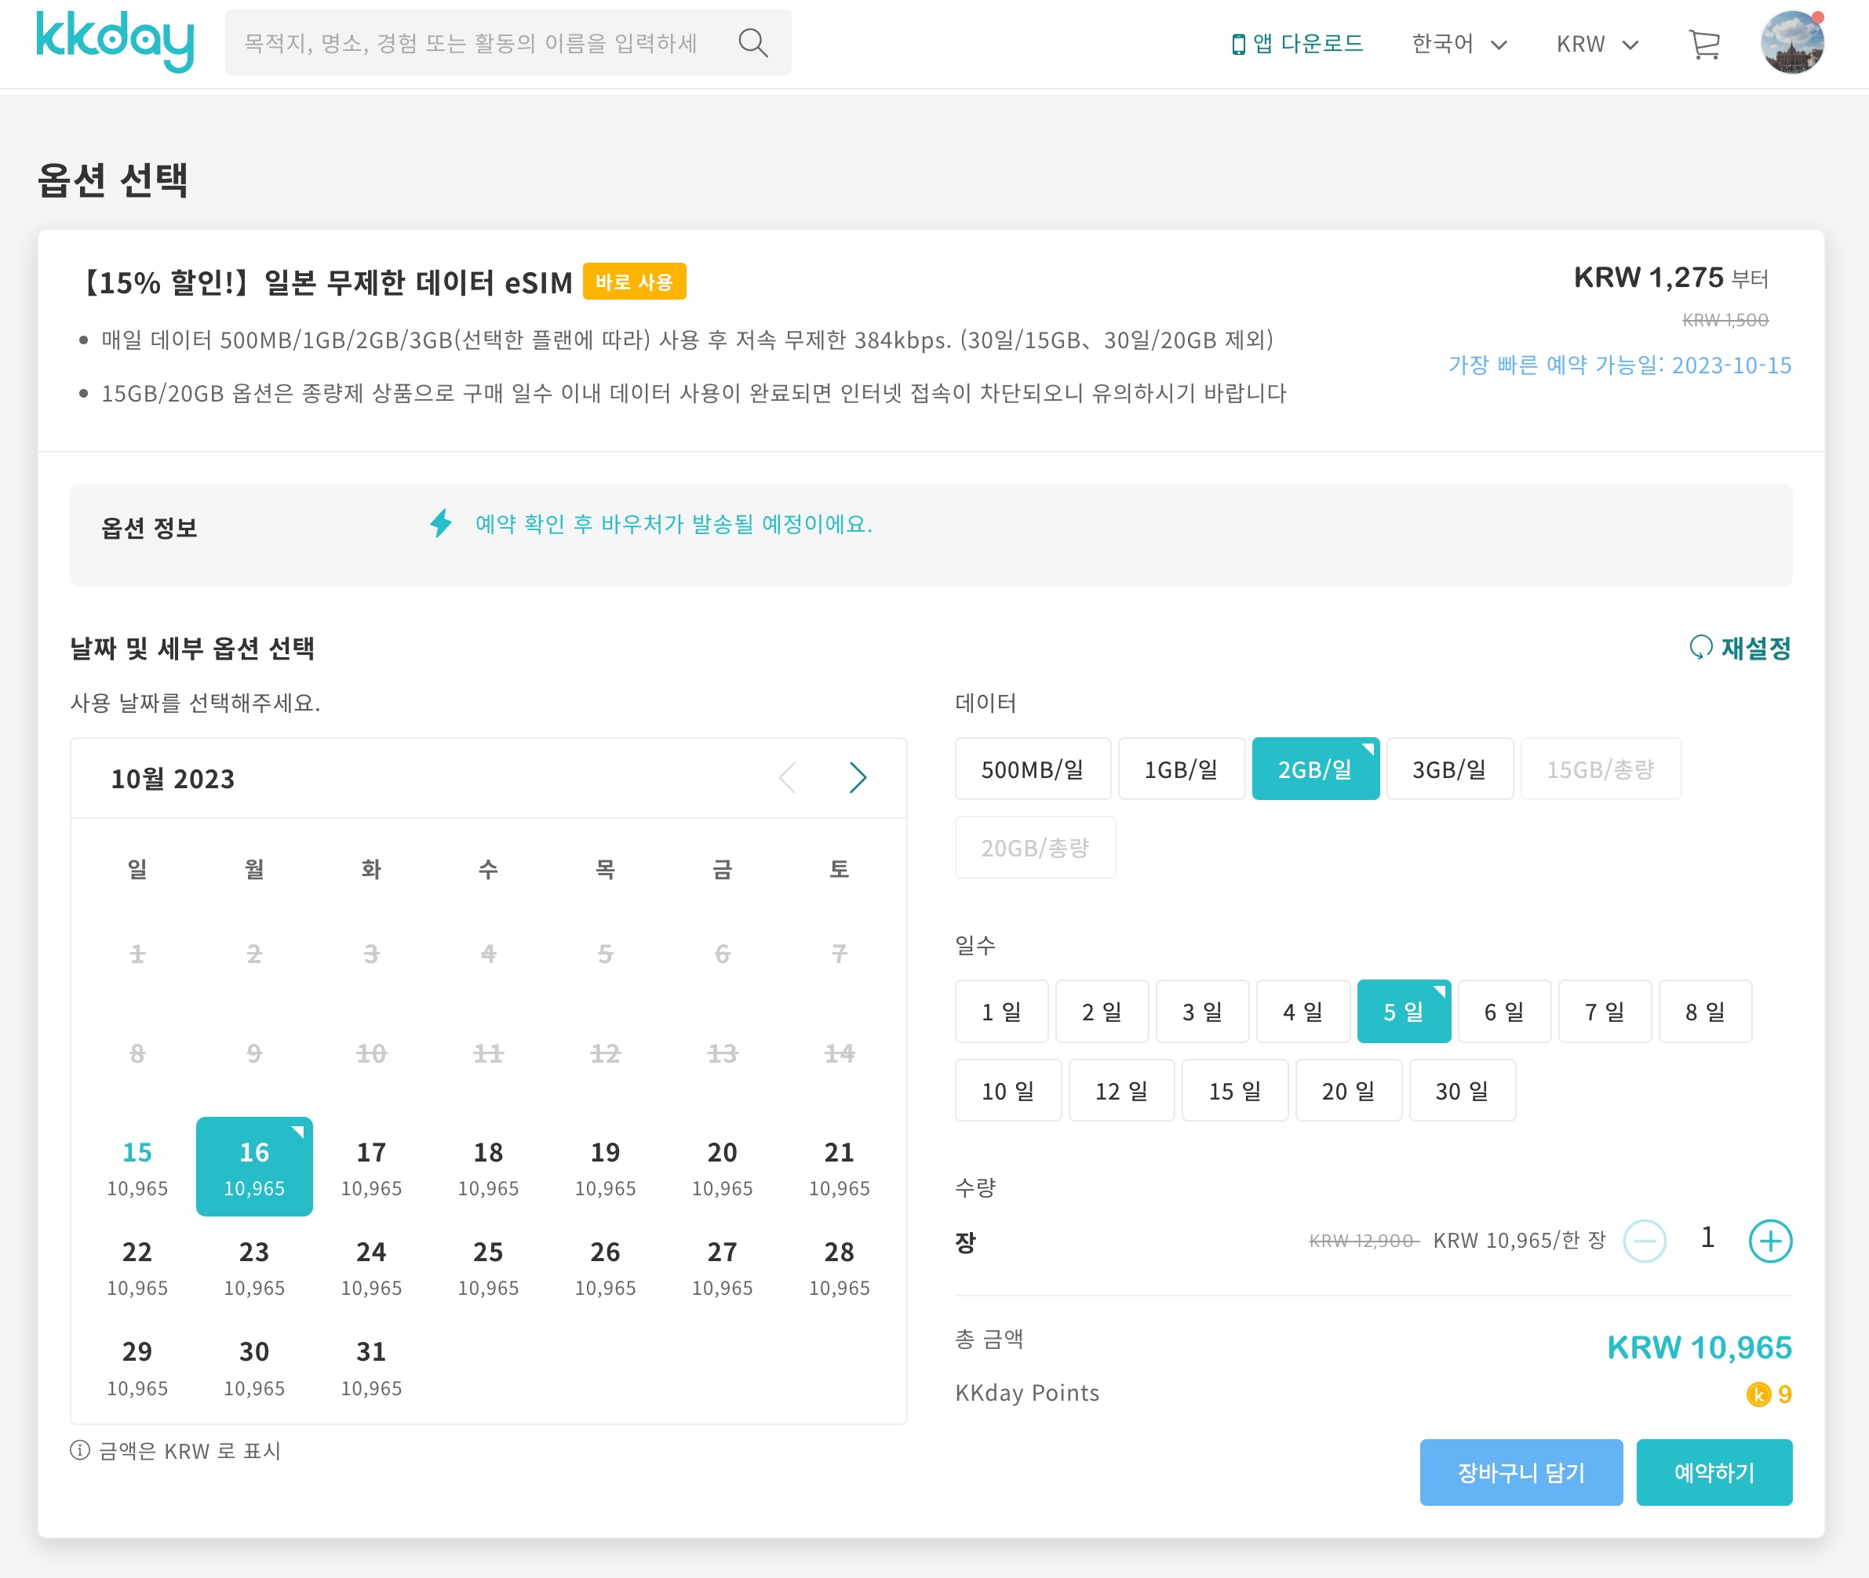Go to next calendar month
This screenshot has height=1578, width=1869.
tap(858, 777)
